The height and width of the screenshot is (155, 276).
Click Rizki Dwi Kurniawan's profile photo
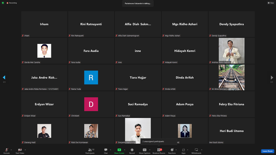91,131
